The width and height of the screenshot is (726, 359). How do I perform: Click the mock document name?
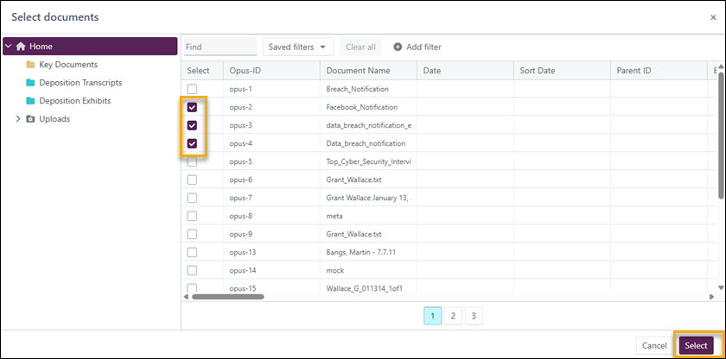335,270
